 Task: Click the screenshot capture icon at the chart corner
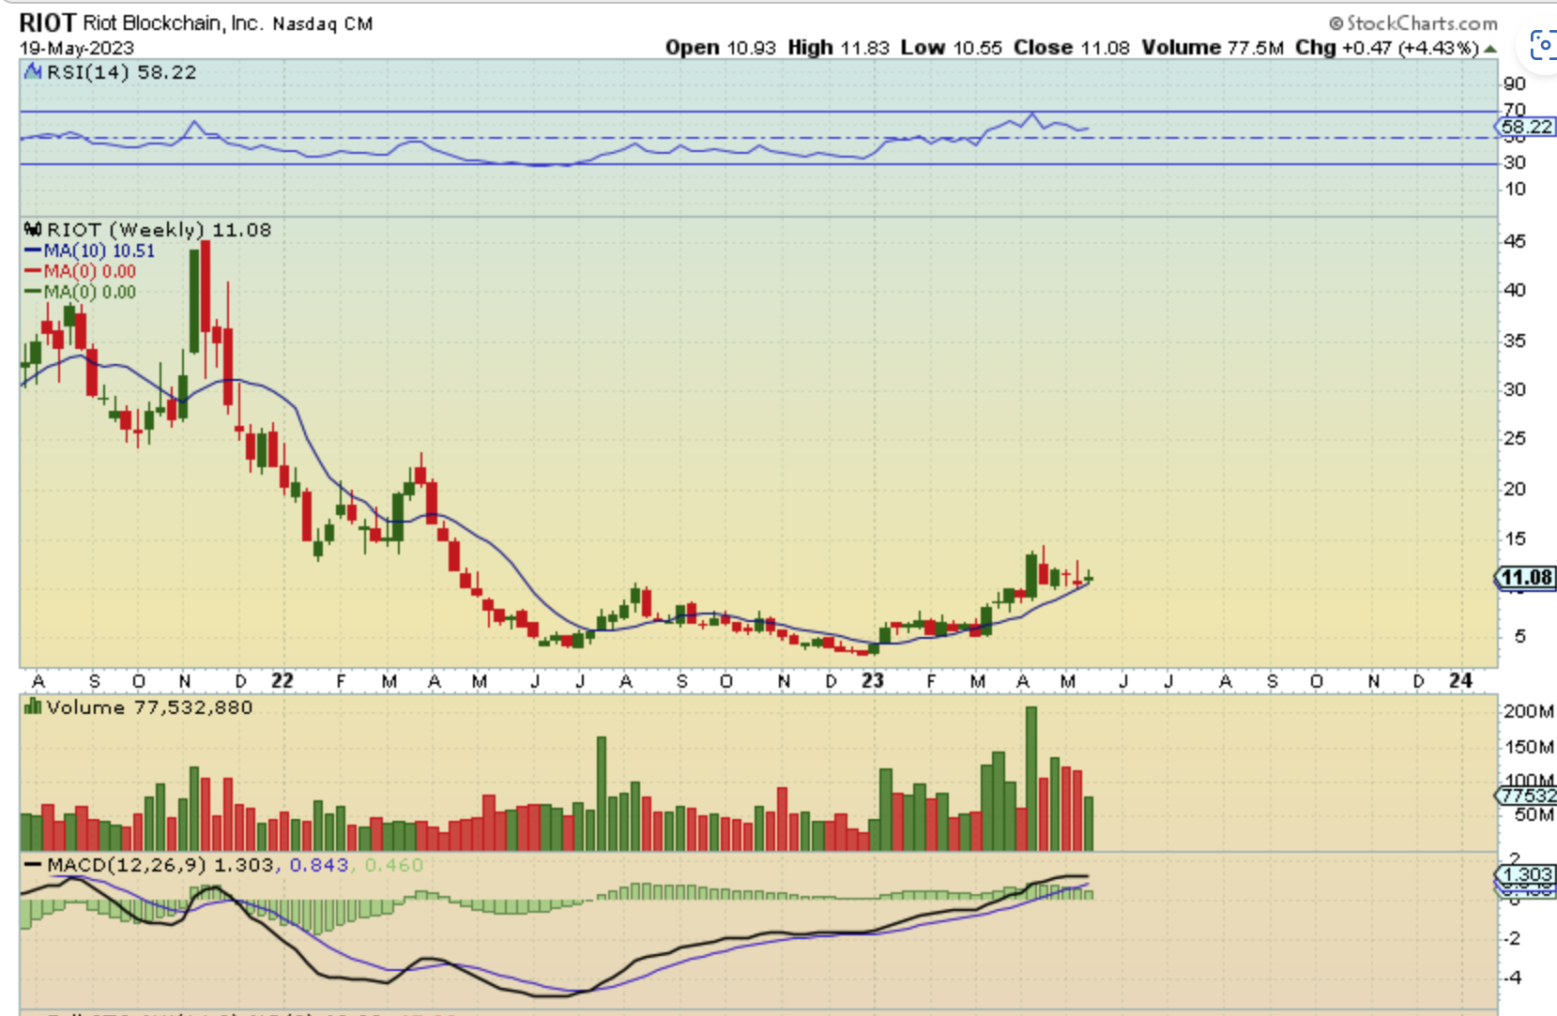click(x=1544, y=45)
